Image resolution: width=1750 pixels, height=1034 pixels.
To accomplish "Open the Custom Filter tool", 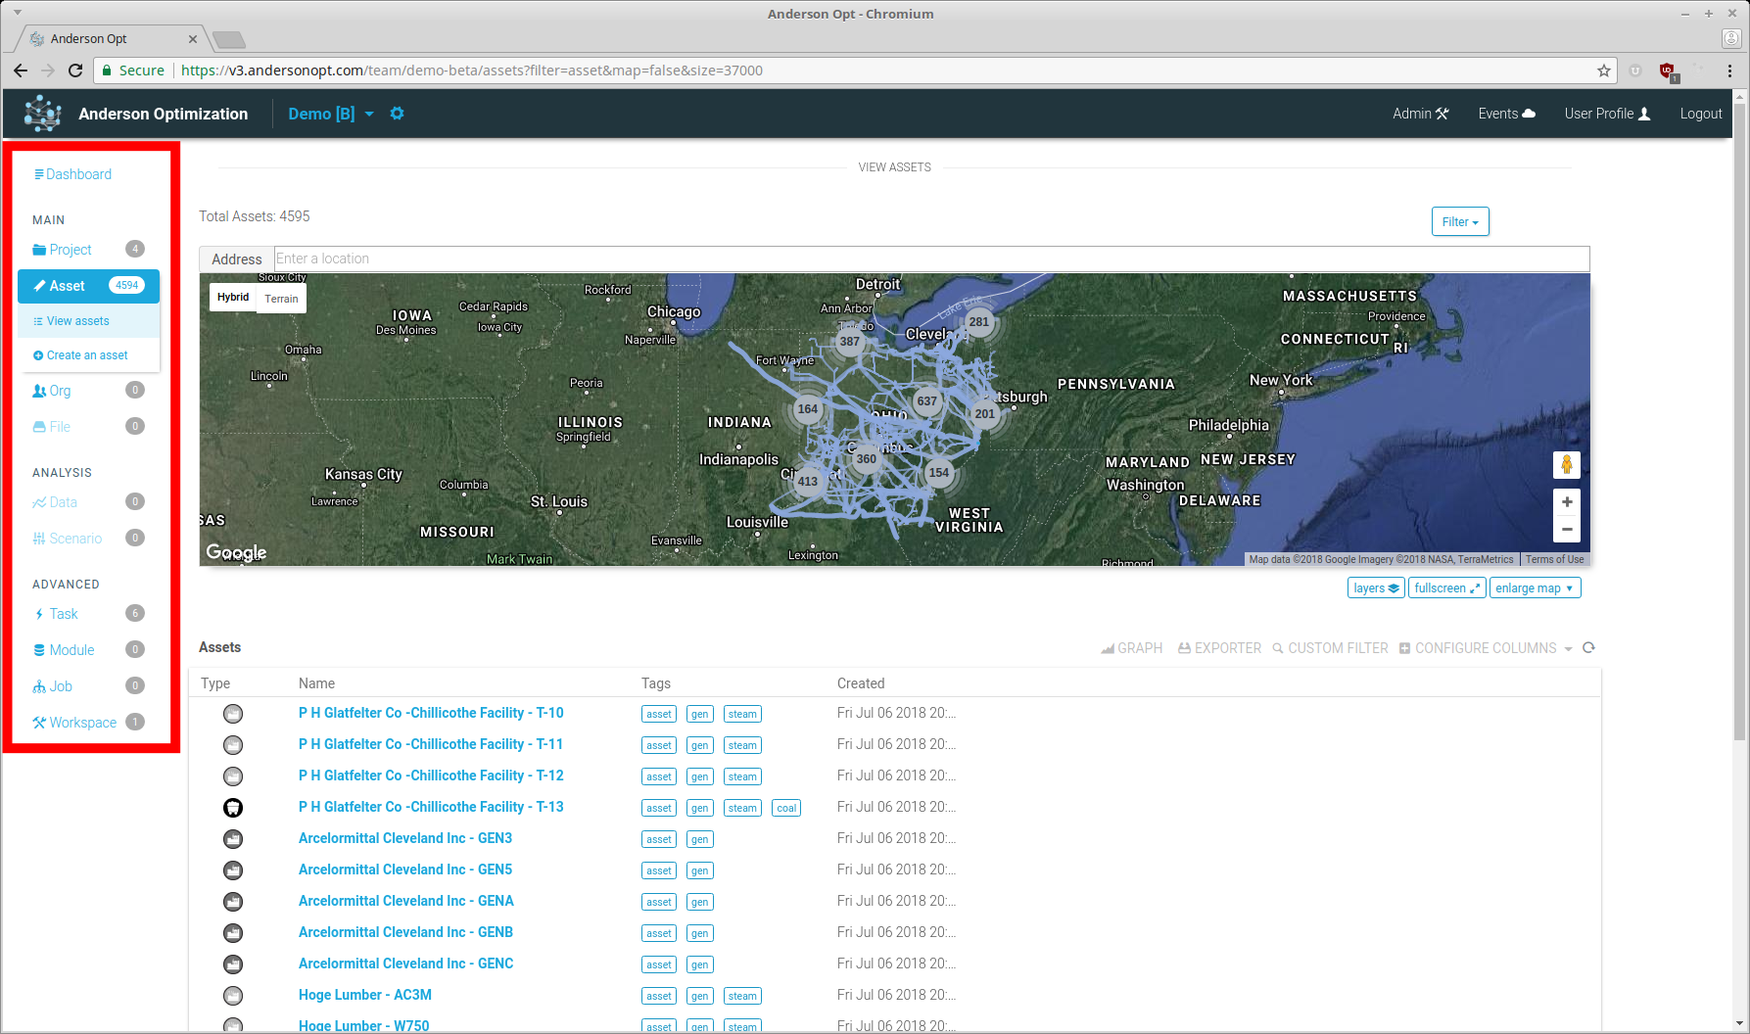I will point(1330,648).
